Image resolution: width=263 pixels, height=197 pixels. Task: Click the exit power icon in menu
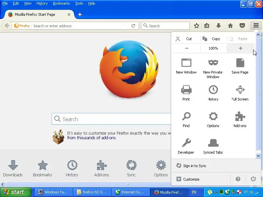point(253,179)
